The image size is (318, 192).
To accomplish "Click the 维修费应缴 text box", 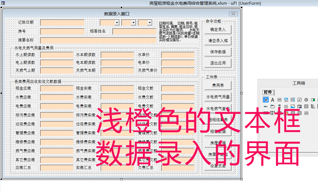I will [57, 142].
